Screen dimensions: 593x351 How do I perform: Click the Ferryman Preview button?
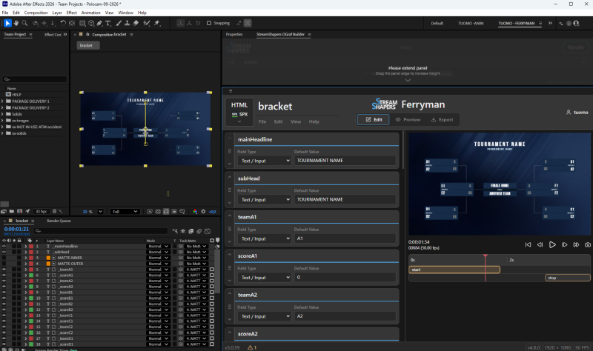pos(408,120)
